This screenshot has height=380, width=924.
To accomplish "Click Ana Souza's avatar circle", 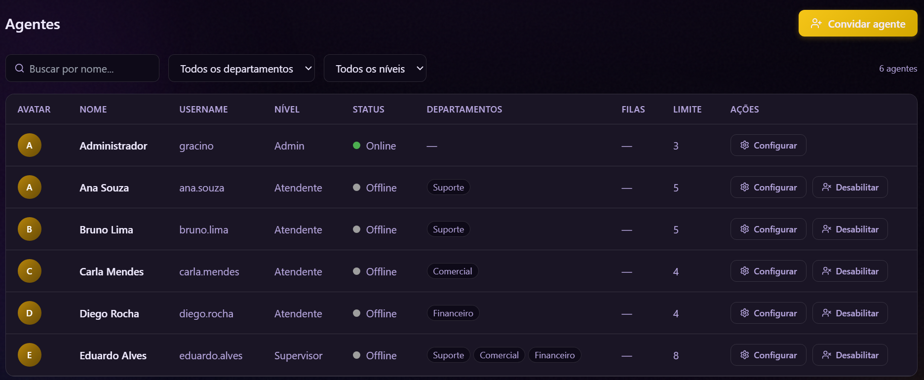I will click(30, 188).
